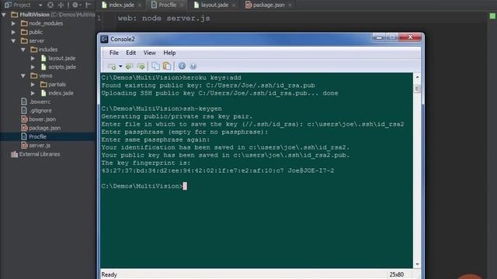The image size is (497, 279).
Task: Open the View menu in Console2
Action: coord(149,53)
